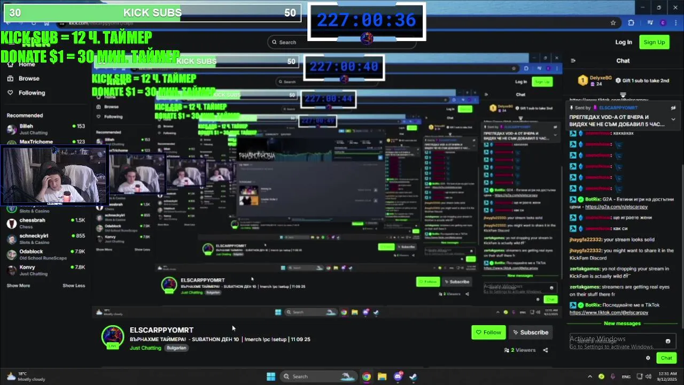Open the Just Chatting category link
684x385 pixels.
145,348
